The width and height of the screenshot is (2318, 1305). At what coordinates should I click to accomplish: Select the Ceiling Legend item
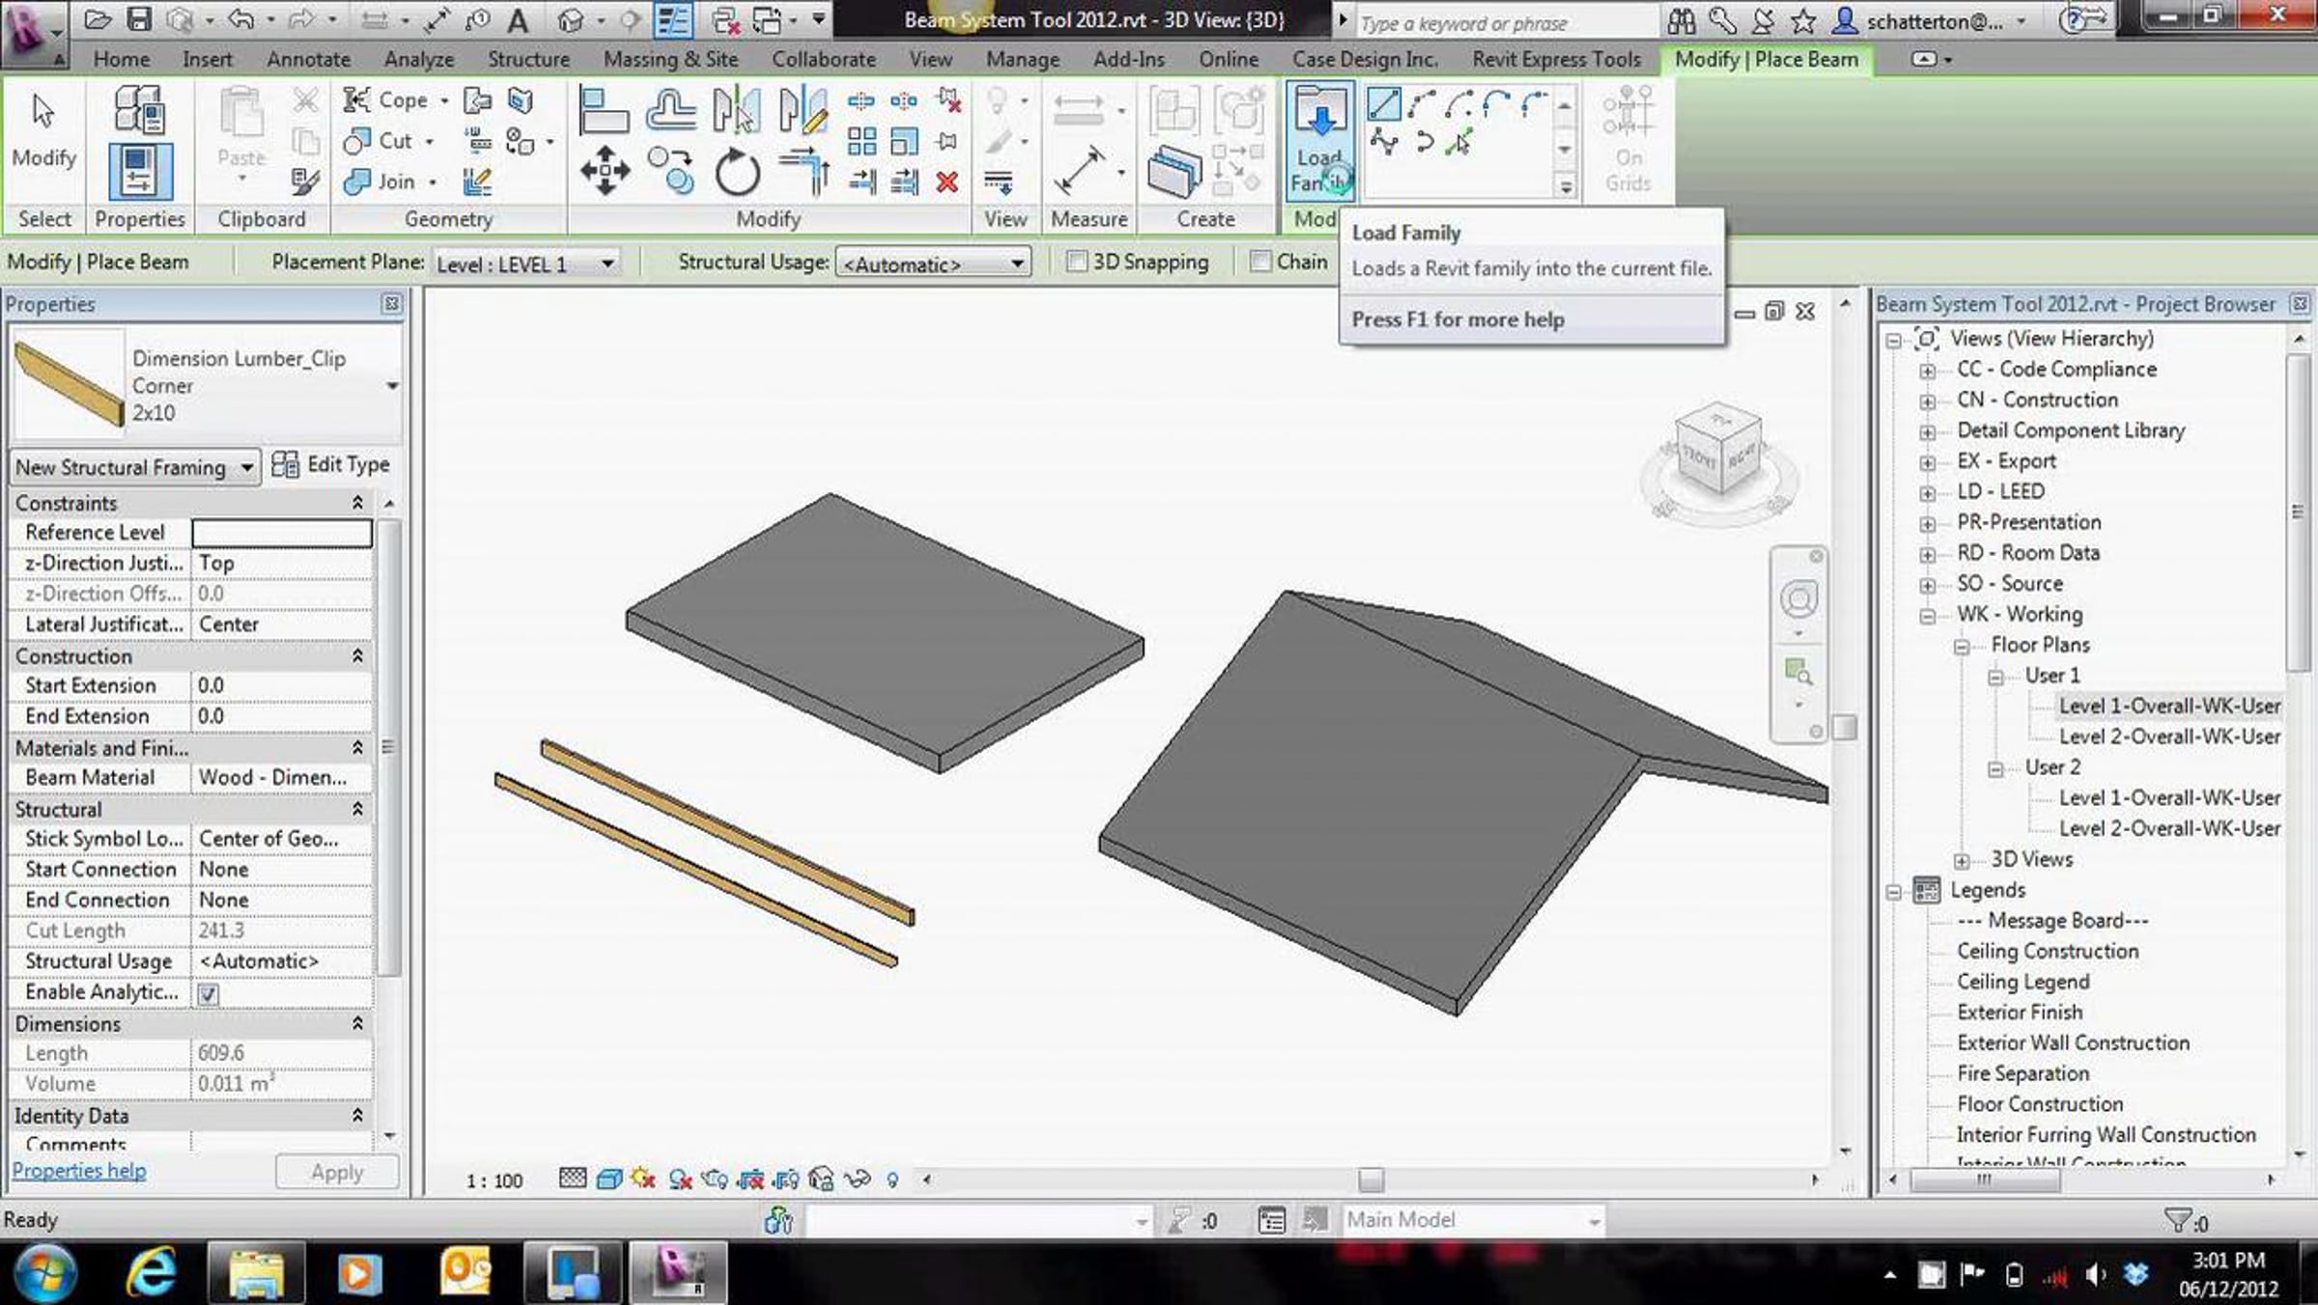[x=2022, y=982]
